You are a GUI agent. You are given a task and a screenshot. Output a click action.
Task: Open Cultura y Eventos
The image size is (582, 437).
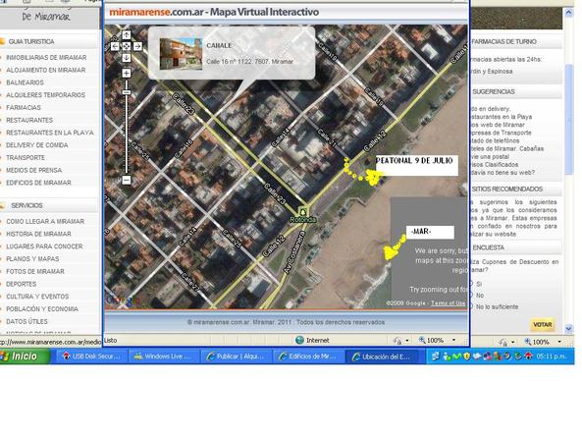tap(37, 297)
